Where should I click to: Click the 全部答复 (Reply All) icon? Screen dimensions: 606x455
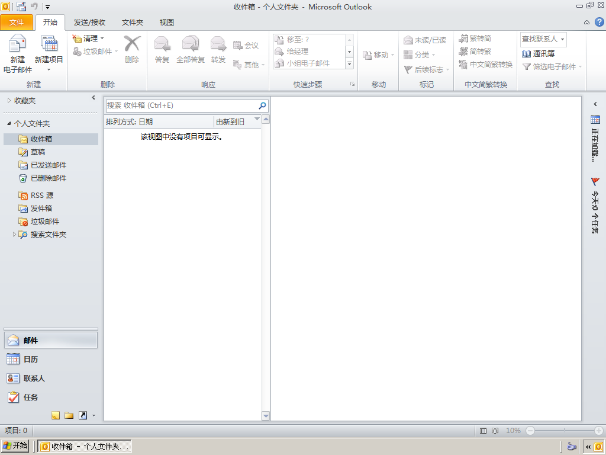pyautogui.click(x=191, y=43)
